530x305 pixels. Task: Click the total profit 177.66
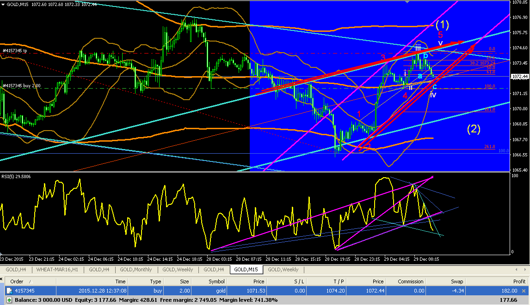point(508,300)
